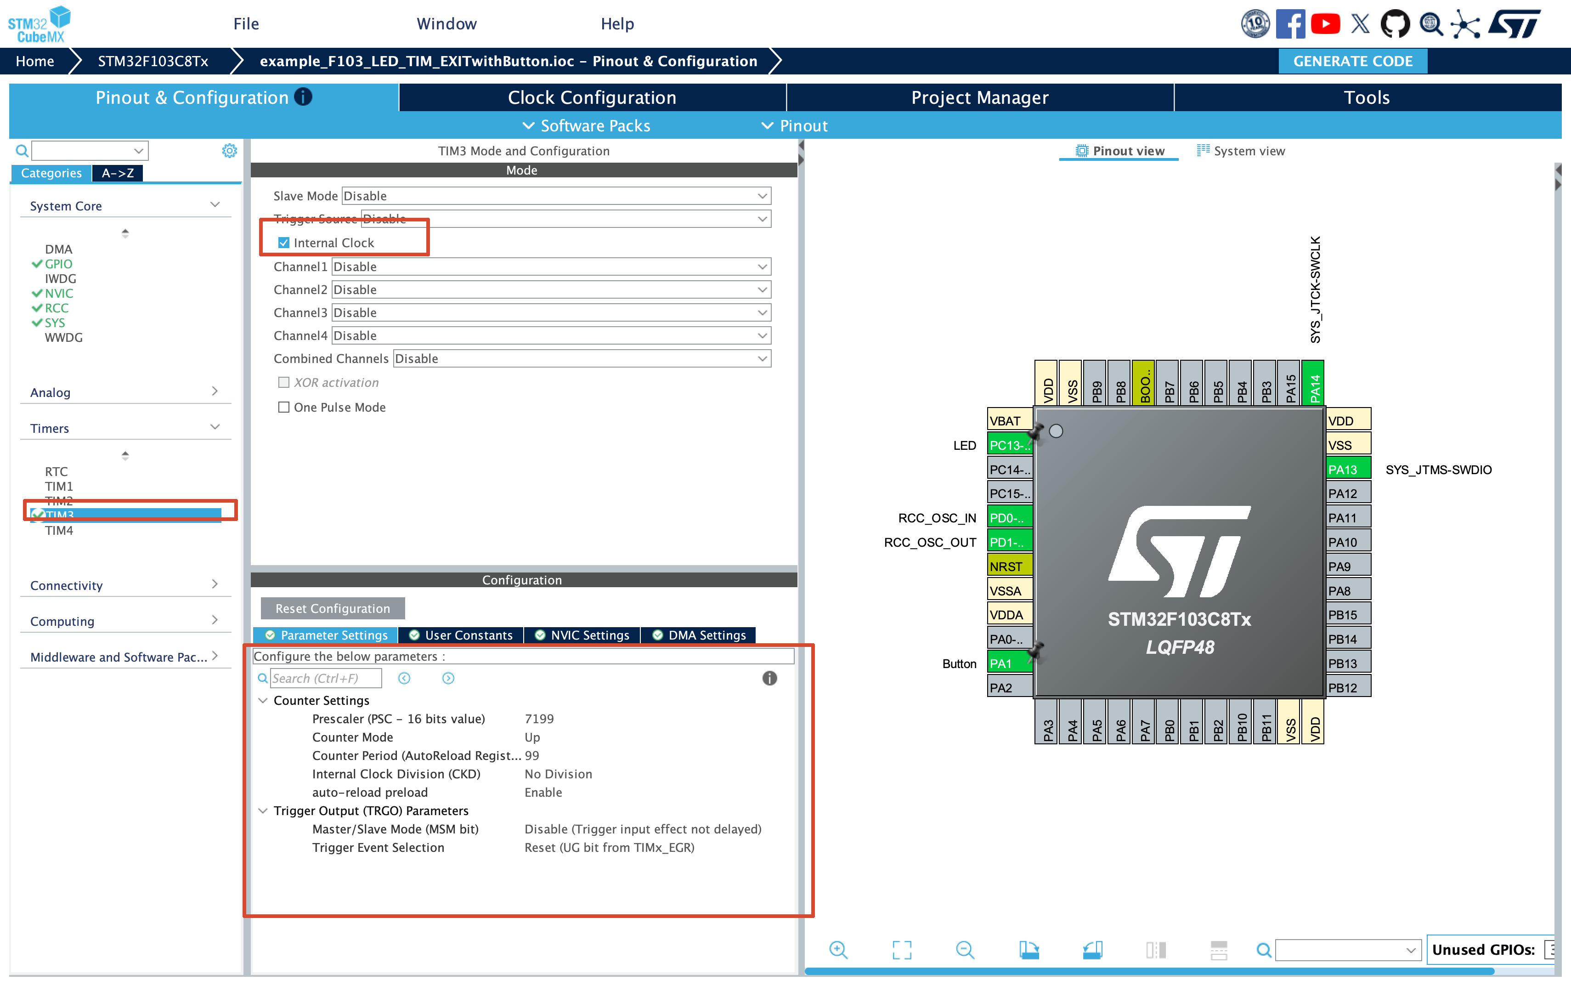Select GPIO in System Core list
The image size is (1571, 986).
click(58, 263)
